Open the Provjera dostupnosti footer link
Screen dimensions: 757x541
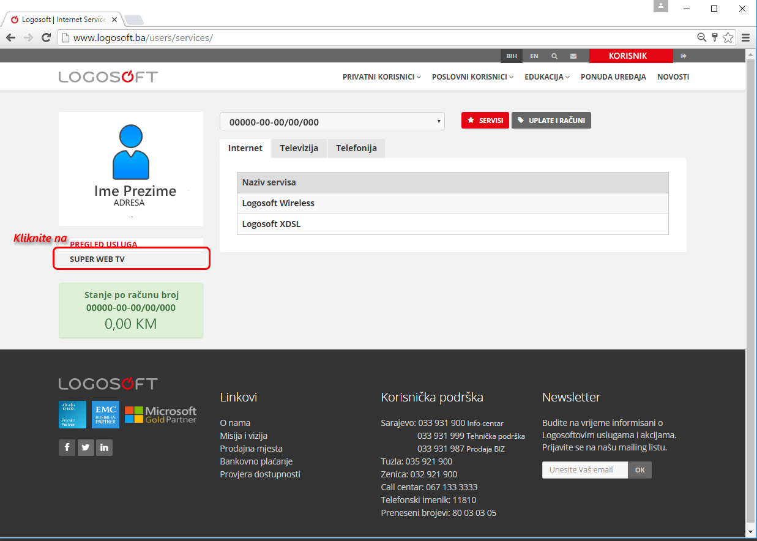[x=260, y=474]
